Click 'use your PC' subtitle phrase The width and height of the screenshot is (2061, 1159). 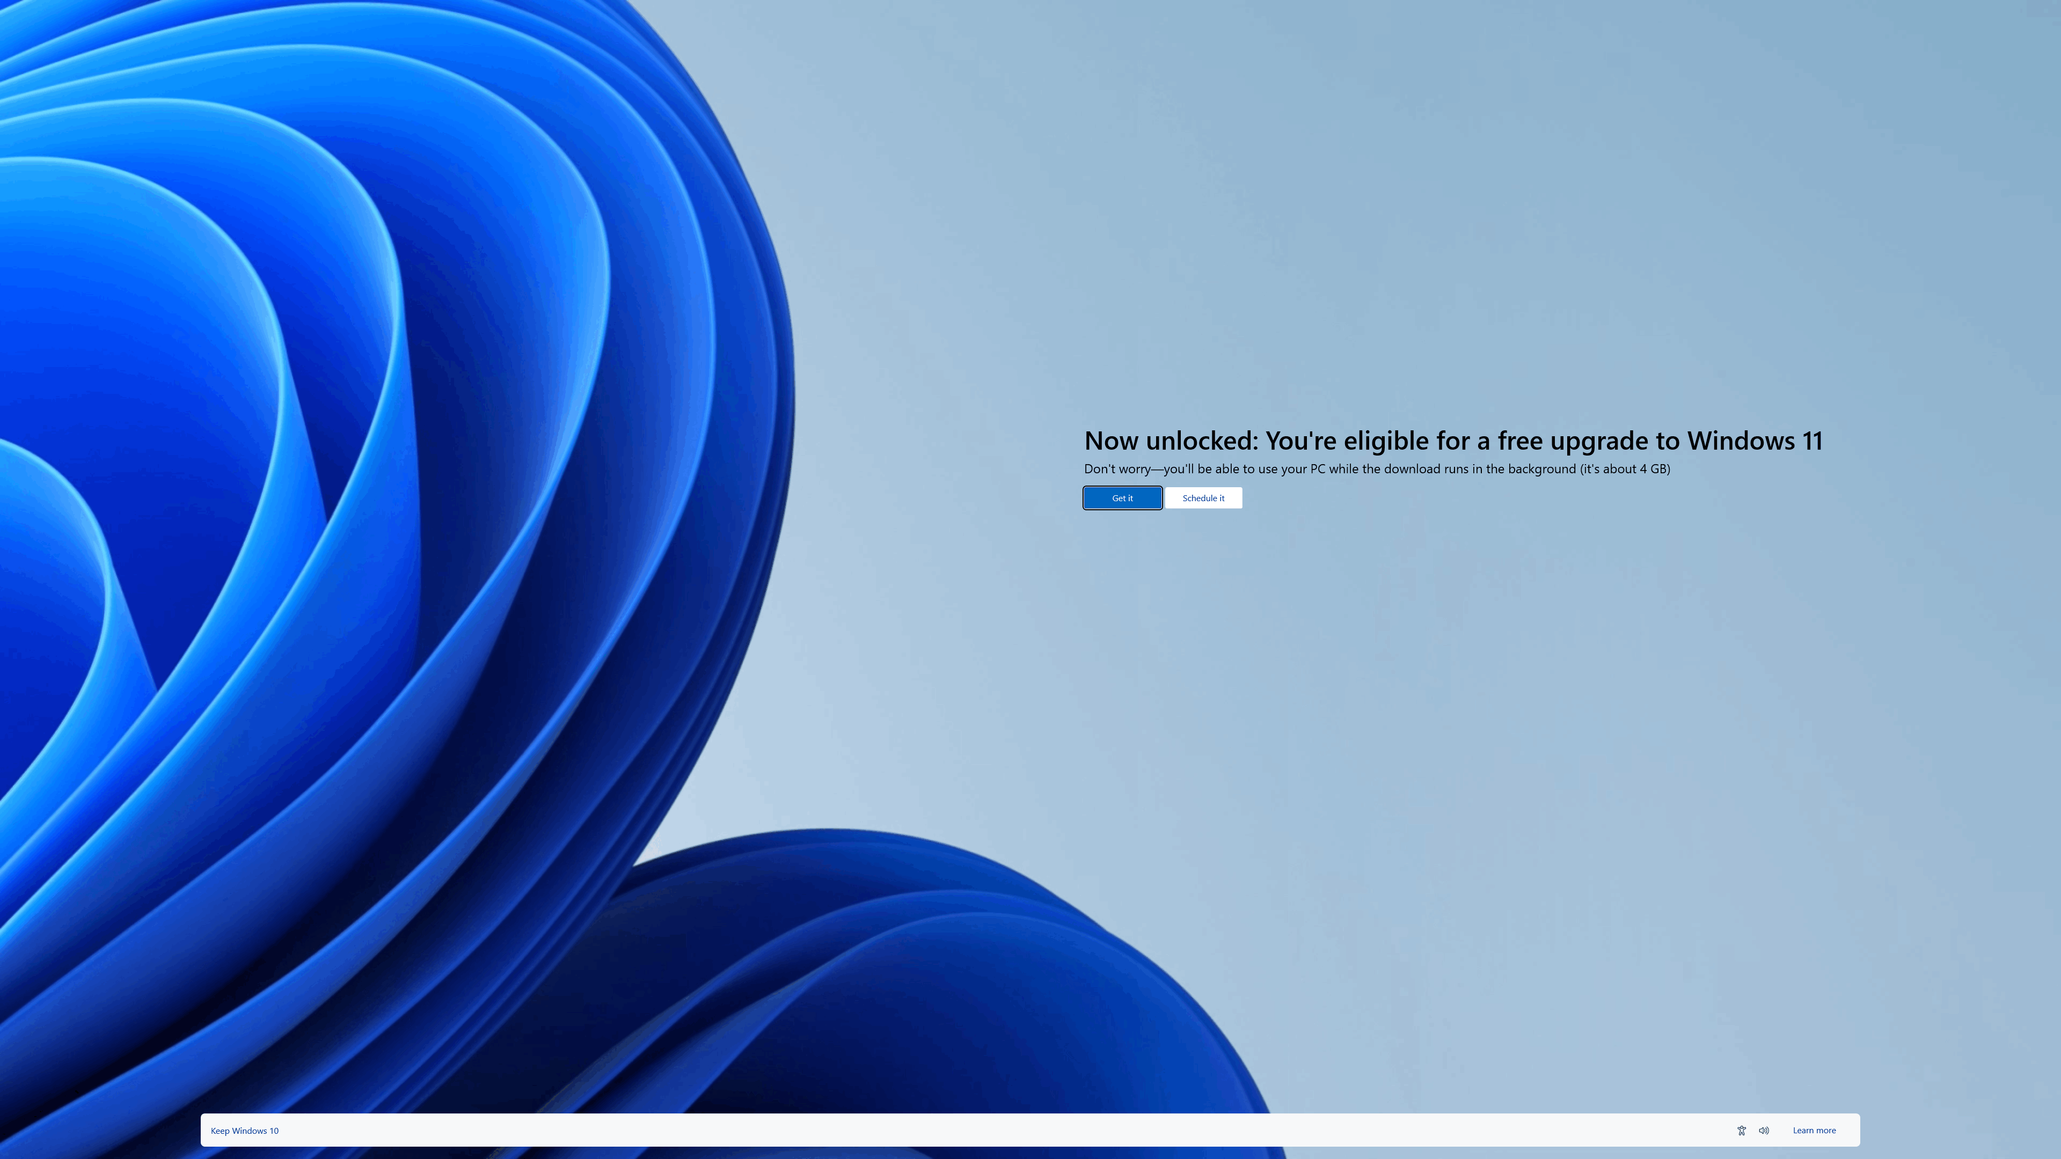coord(1291,469)
